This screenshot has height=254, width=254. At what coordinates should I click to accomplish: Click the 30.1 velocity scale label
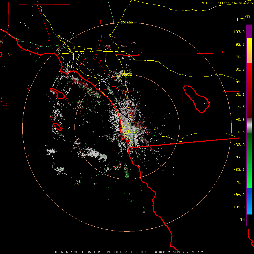(x=240, y=95)
